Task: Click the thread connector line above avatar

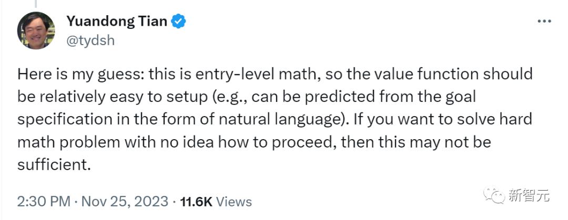Action: (x=36, y=4)
